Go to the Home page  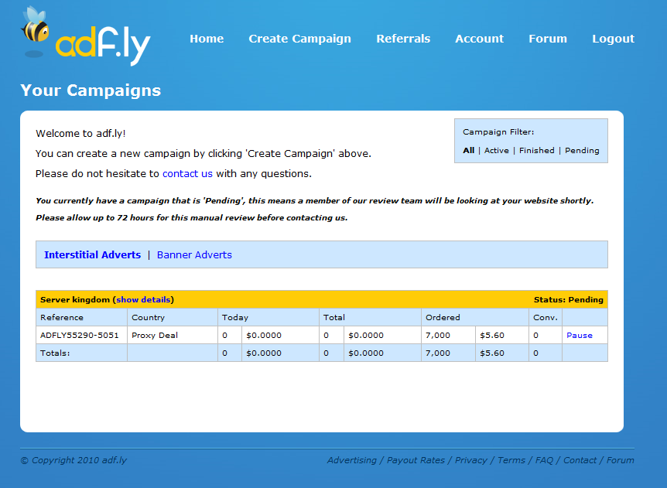click(x=207, y=39)
